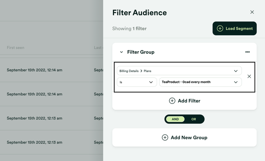Click the plus icon in Load Segment
This screenshot has height=161, width=265.
(220, 28)
